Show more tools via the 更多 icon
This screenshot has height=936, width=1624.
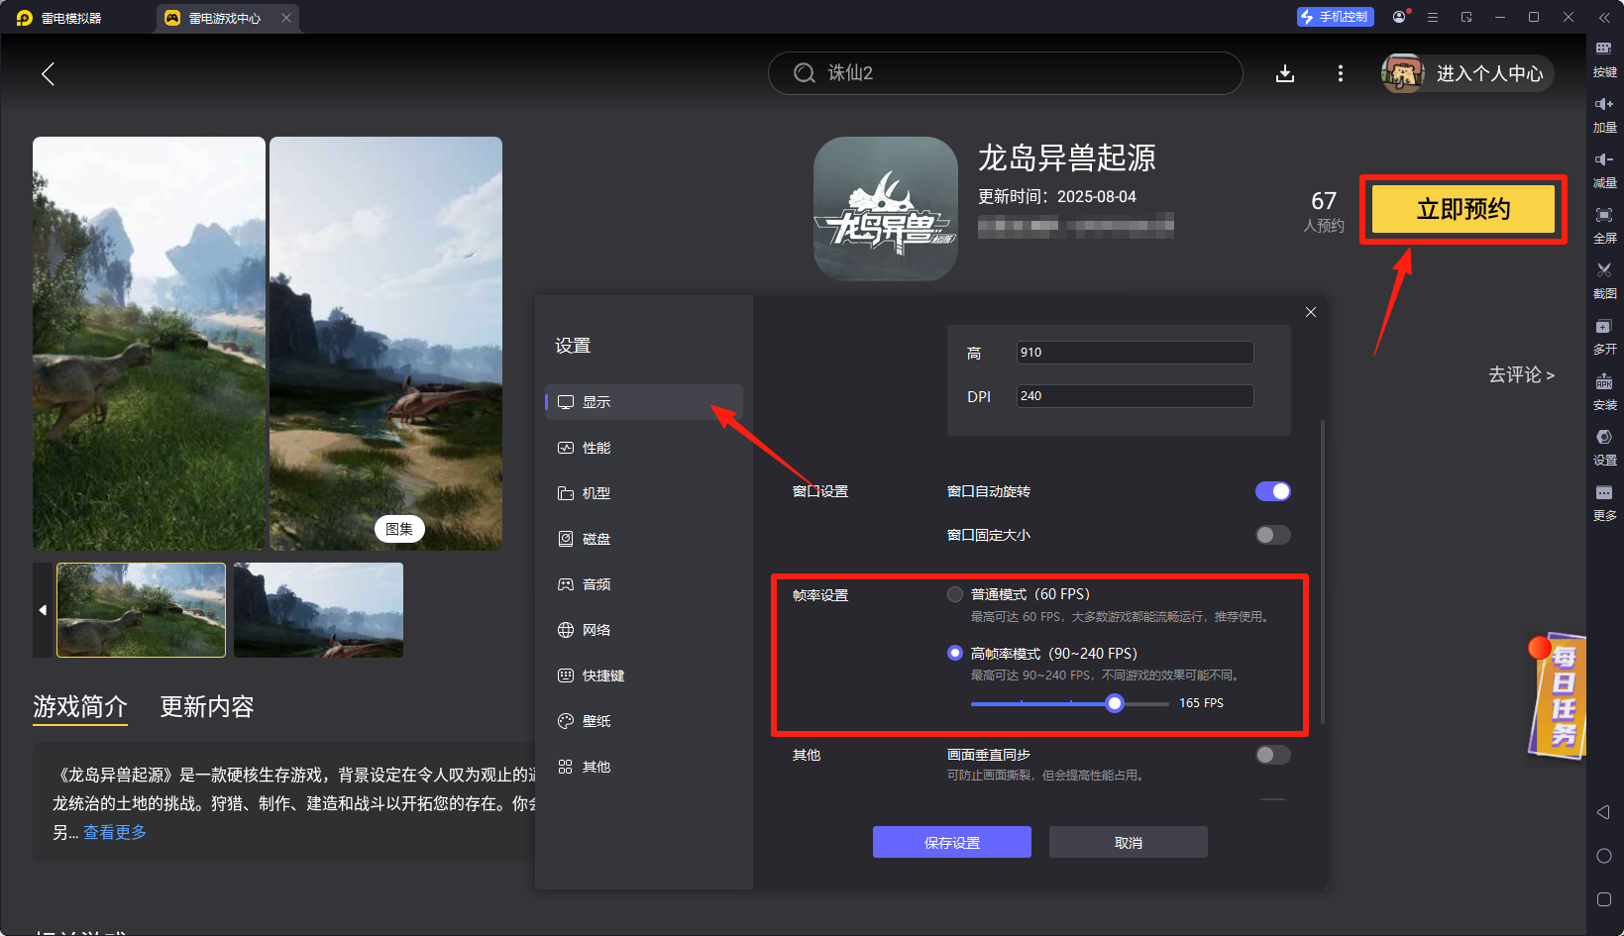pos(1604,502)
